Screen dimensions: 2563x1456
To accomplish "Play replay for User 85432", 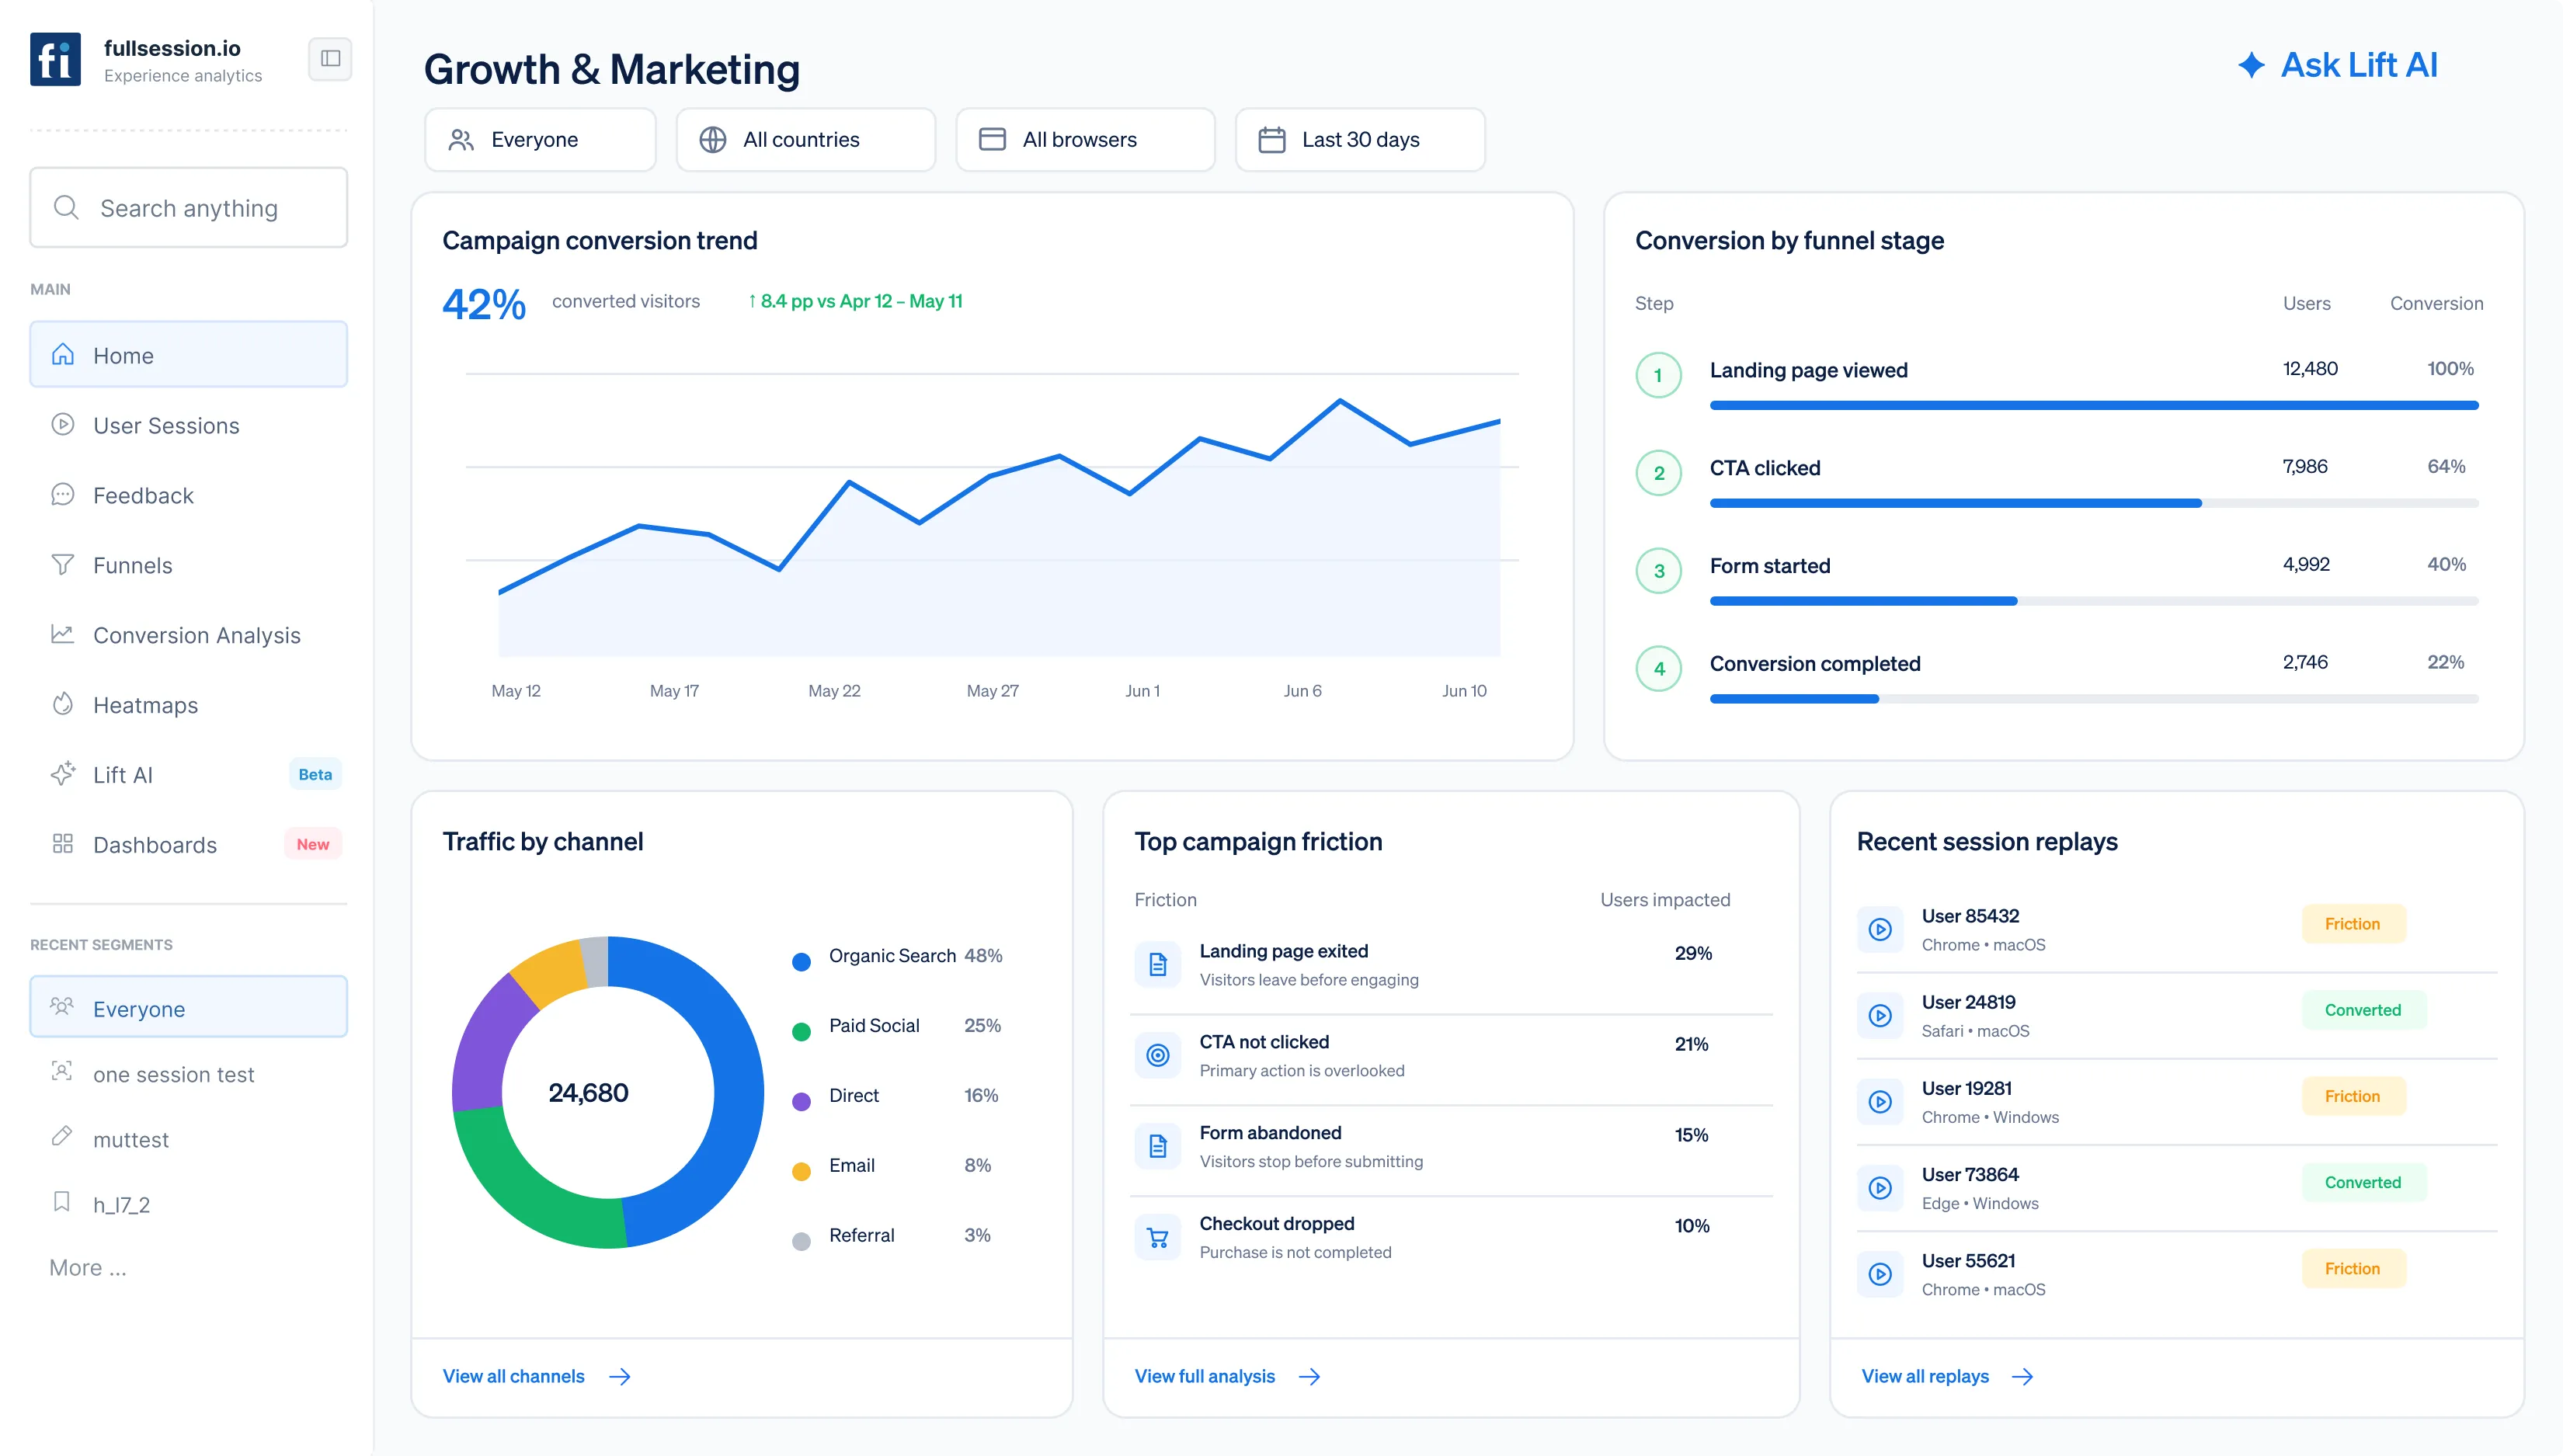I will 1880,929.
